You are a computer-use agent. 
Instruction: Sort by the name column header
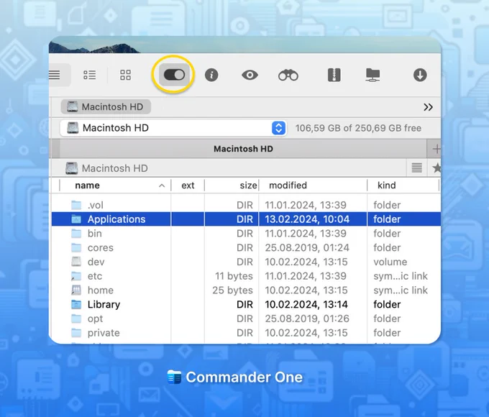[87, 185]
